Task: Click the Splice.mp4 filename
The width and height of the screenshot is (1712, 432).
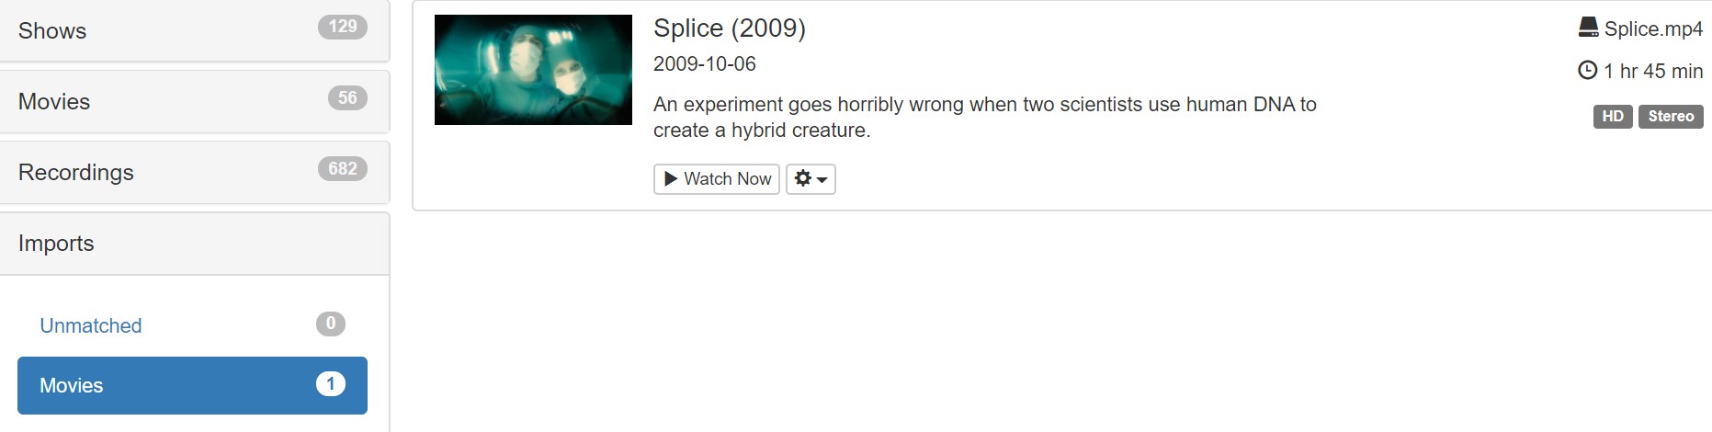Action: [x=1652, y=28]
